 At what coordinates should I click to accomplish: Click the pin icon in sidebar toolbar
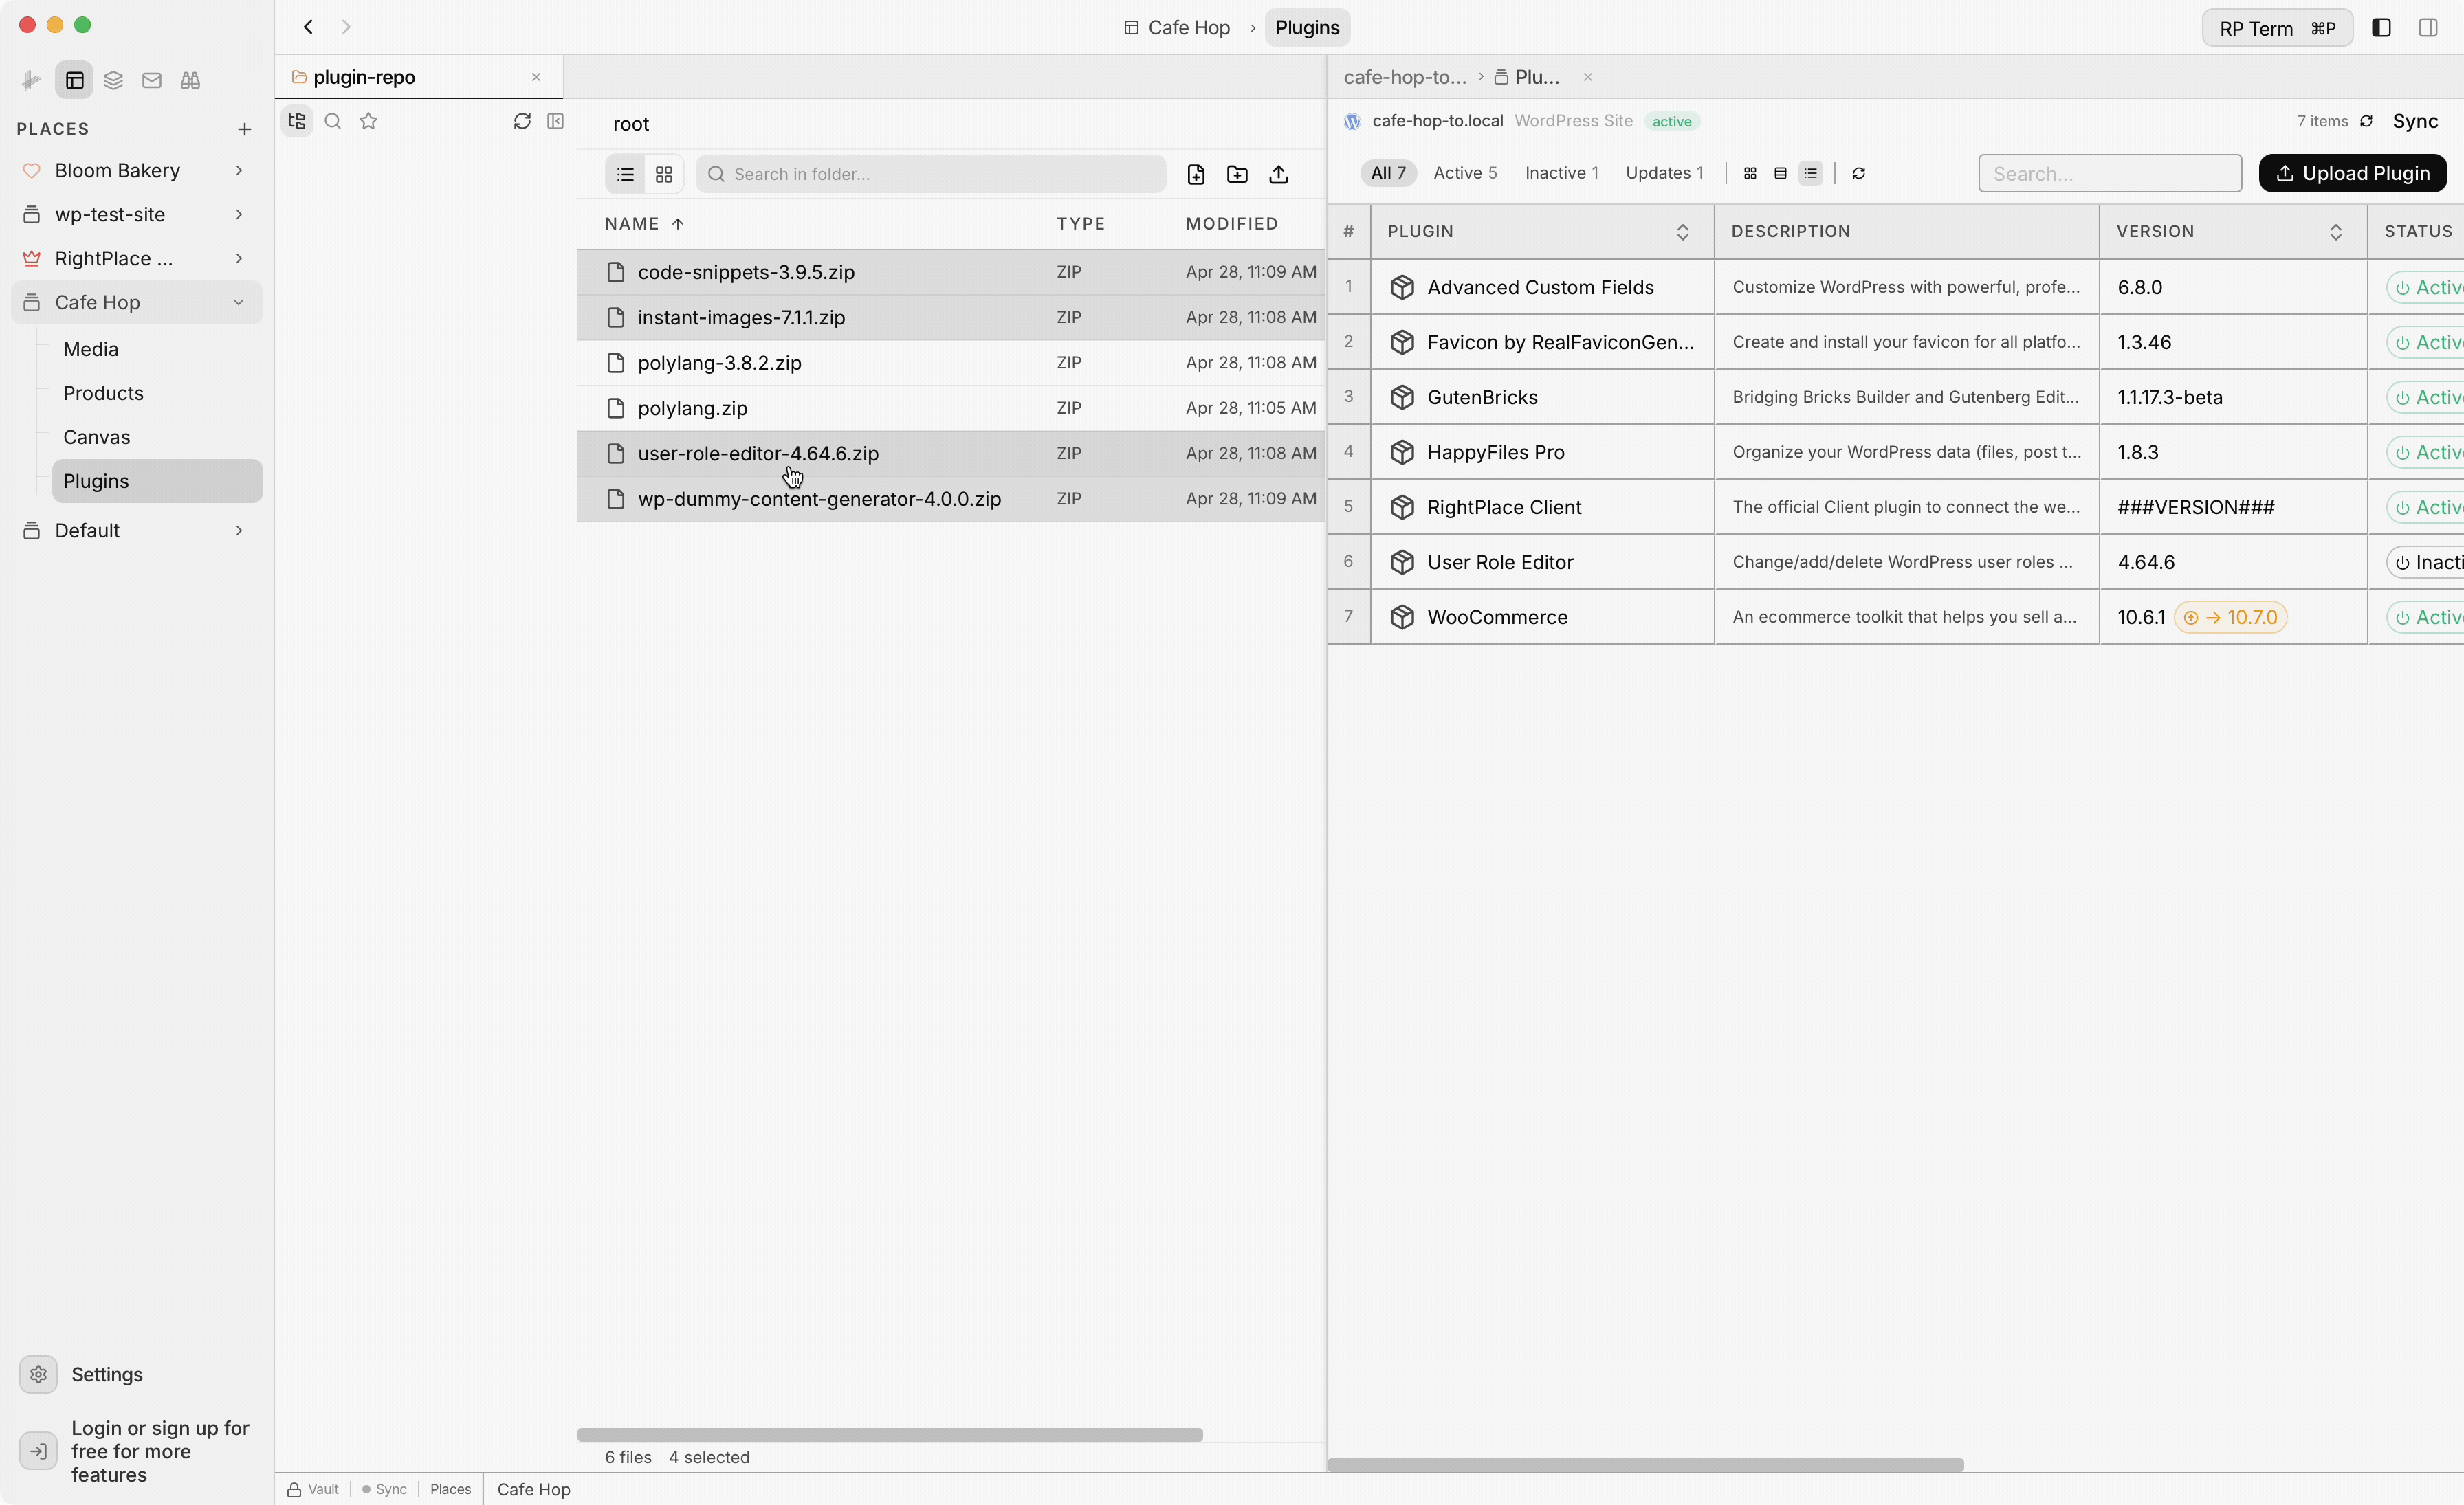click(x=31, y=80)
